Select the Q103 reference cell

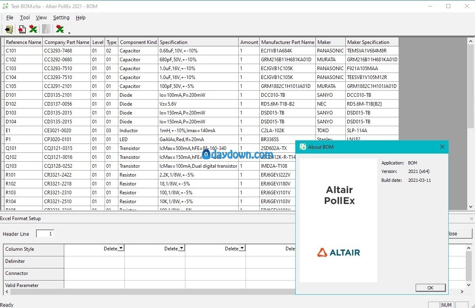click(x=23, y=166)
